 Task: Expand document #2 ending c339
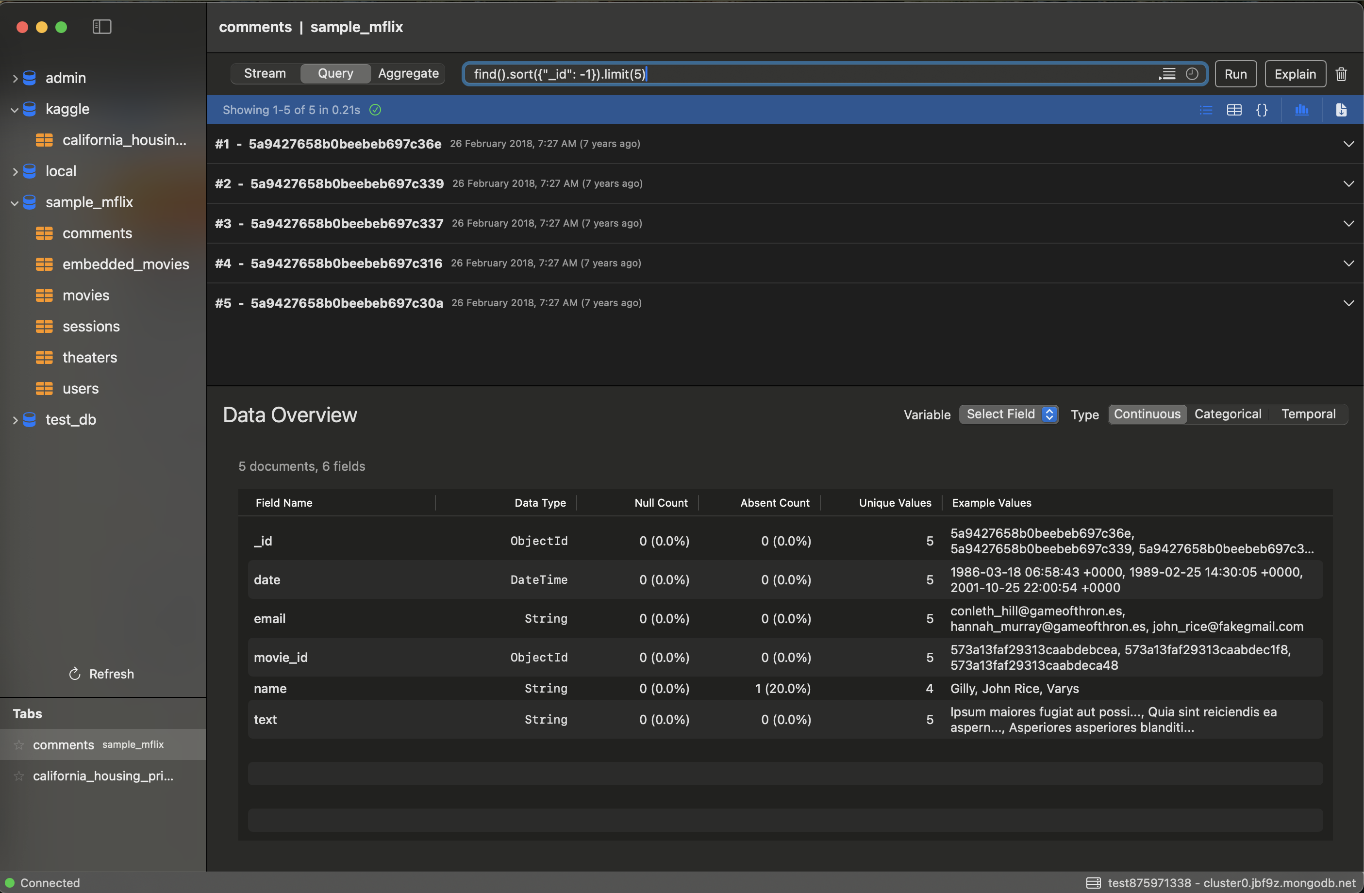click(x=1348, y=183)
